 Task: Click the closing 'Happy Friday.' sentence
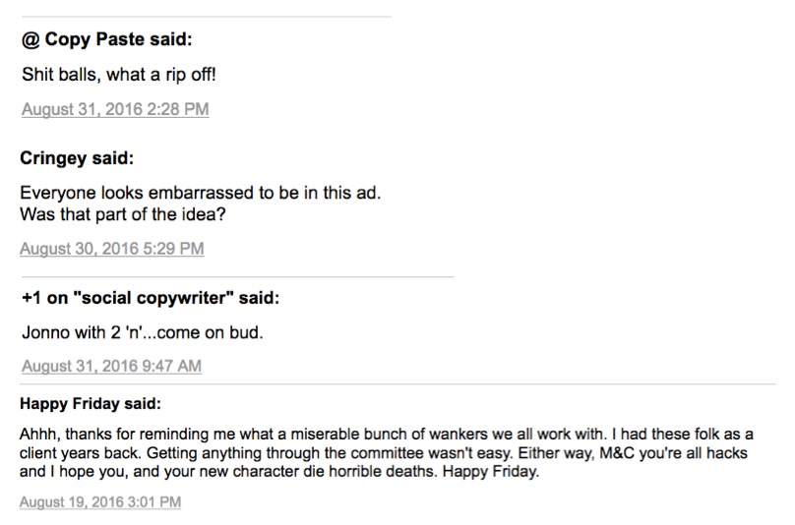click(x=491, y=472)
